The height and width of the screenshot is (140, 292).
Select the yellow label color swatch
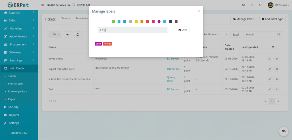pos(136,22)
